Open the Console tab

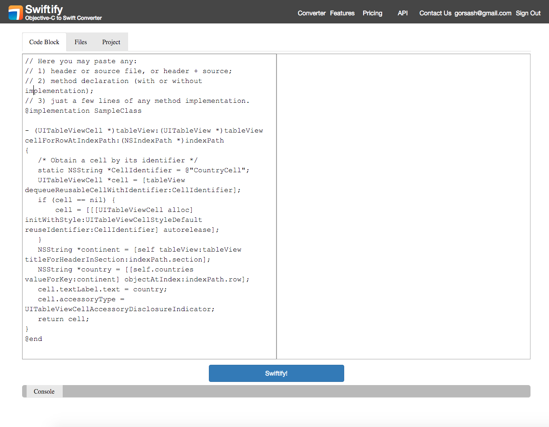point(44,391)
